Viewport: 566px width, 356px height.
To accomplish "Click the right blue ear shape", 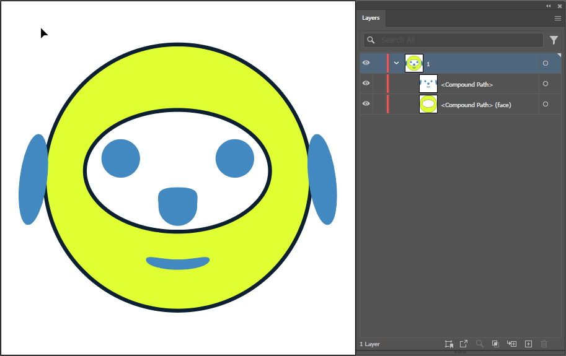I will (322, 180).
